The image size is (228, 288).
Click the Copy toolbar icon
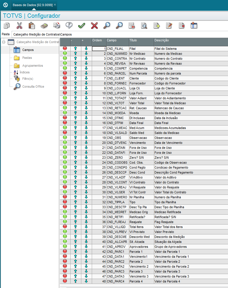(x=7, y=26)
